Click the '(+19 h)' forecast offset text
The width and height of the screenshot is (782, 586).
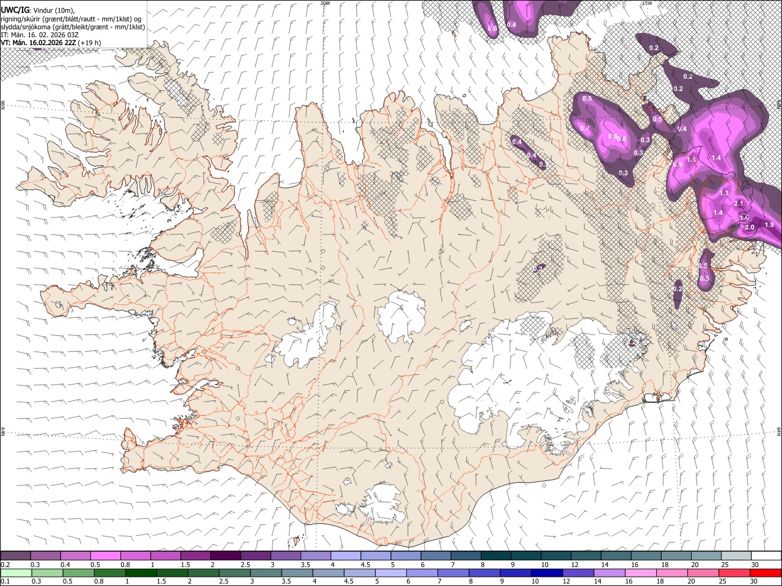90,43
